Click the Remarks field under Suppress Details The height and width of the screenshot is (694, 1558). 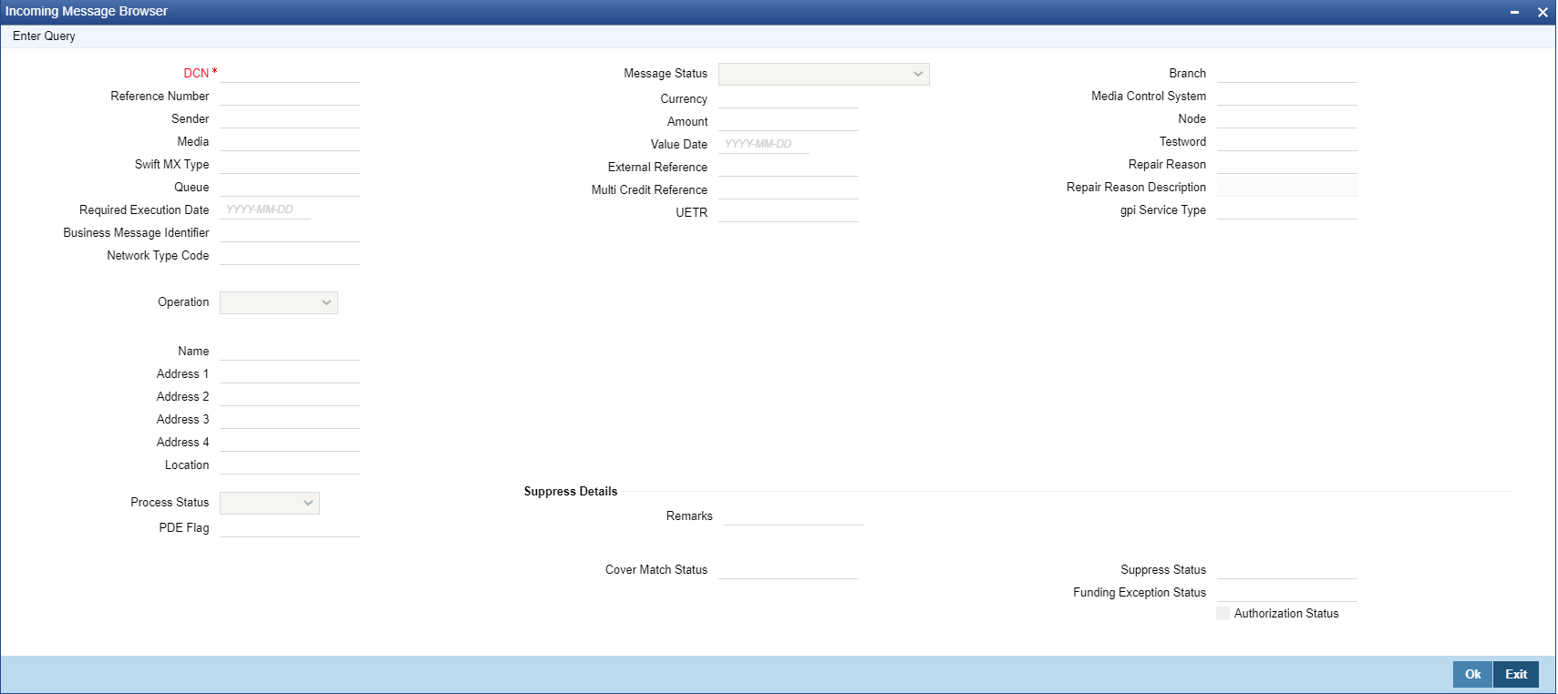point(794,516)
